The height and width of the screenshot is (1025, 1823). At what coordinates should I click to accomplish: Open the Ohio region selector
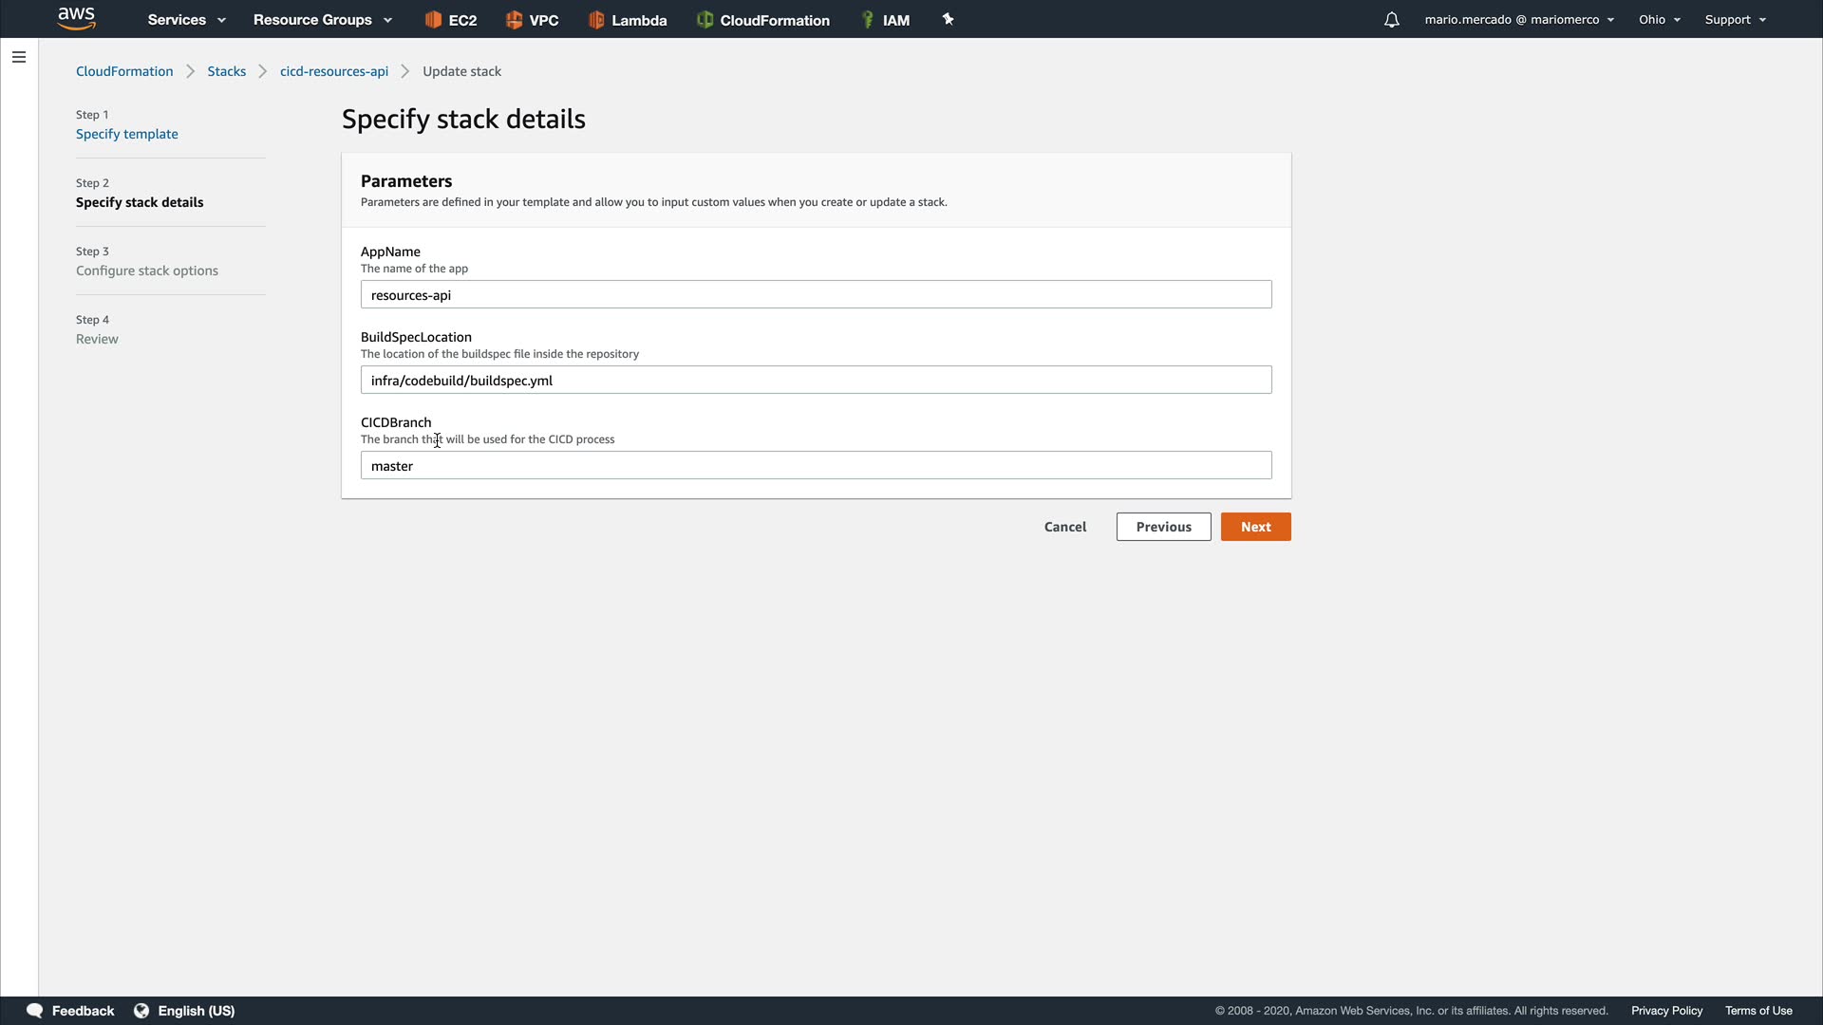point(1659,20)
